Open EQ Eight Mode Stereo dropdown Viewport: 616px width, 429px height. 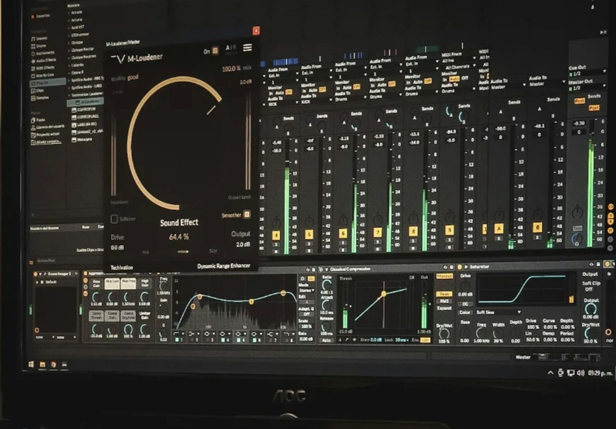pyautogui.click(x=307, y=290)
